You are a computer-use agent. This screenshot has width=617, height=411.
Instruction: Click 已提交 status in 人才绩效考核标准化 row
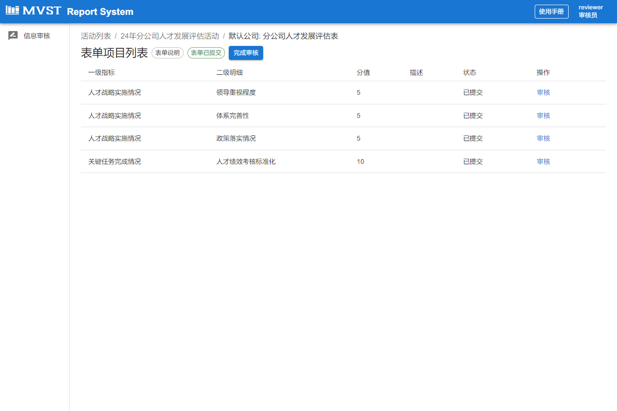473,161
